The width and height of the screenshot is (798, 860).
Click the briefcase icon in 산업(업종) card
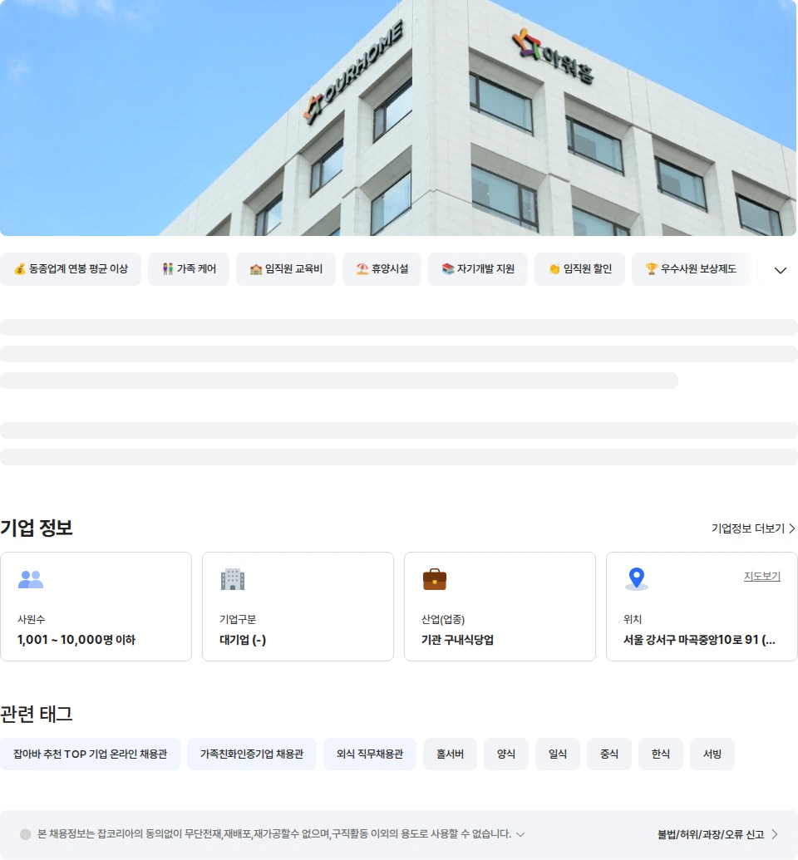[435, 579]
